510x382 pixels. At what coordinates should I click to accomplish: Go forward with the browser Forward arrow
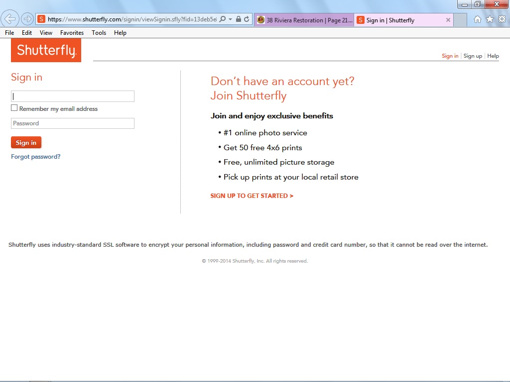[27, 19]
